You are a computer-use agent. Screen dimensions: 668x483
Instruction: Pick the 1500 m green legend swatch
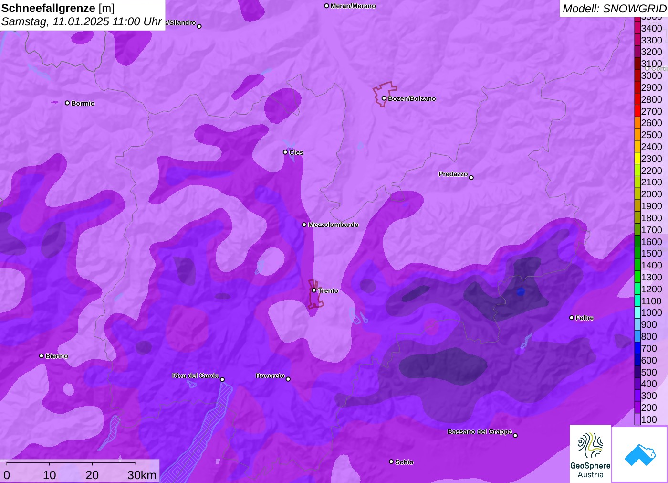coord(637,253)
